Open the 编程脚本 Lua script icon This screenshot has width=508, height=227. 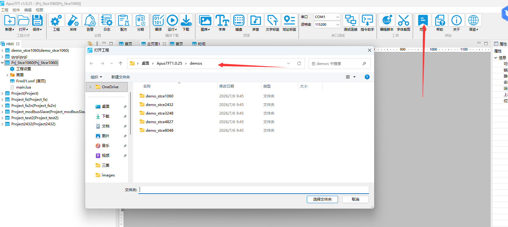[387, 21]
